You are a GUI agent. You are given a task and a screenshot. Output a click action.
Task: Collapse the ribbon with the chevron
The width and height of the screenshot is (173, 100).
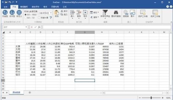(x=171, y=22)
